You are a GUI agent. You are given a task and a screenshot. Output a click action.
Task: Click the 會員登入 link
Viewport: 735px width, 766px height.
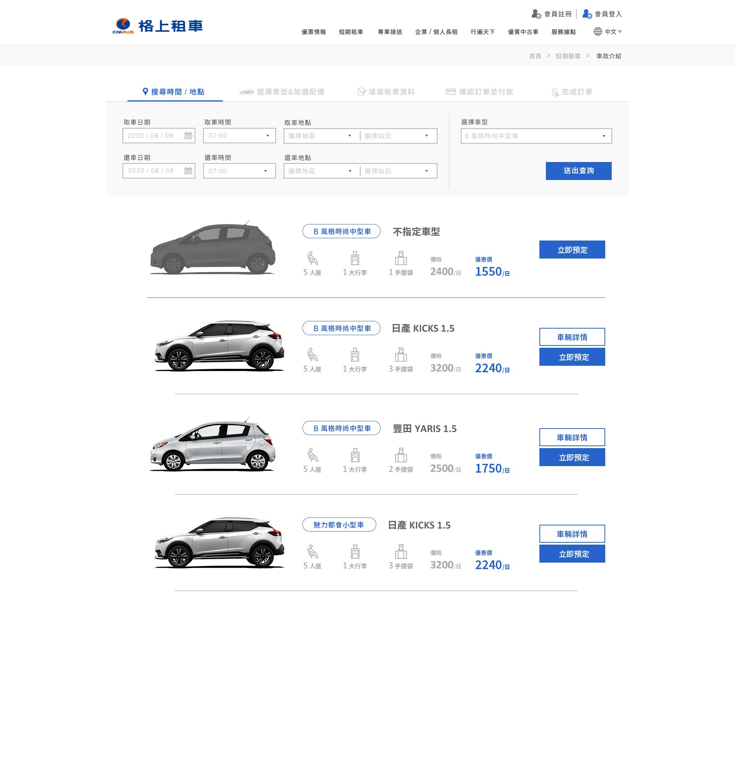pyautogui.click(x=608, y=14)
